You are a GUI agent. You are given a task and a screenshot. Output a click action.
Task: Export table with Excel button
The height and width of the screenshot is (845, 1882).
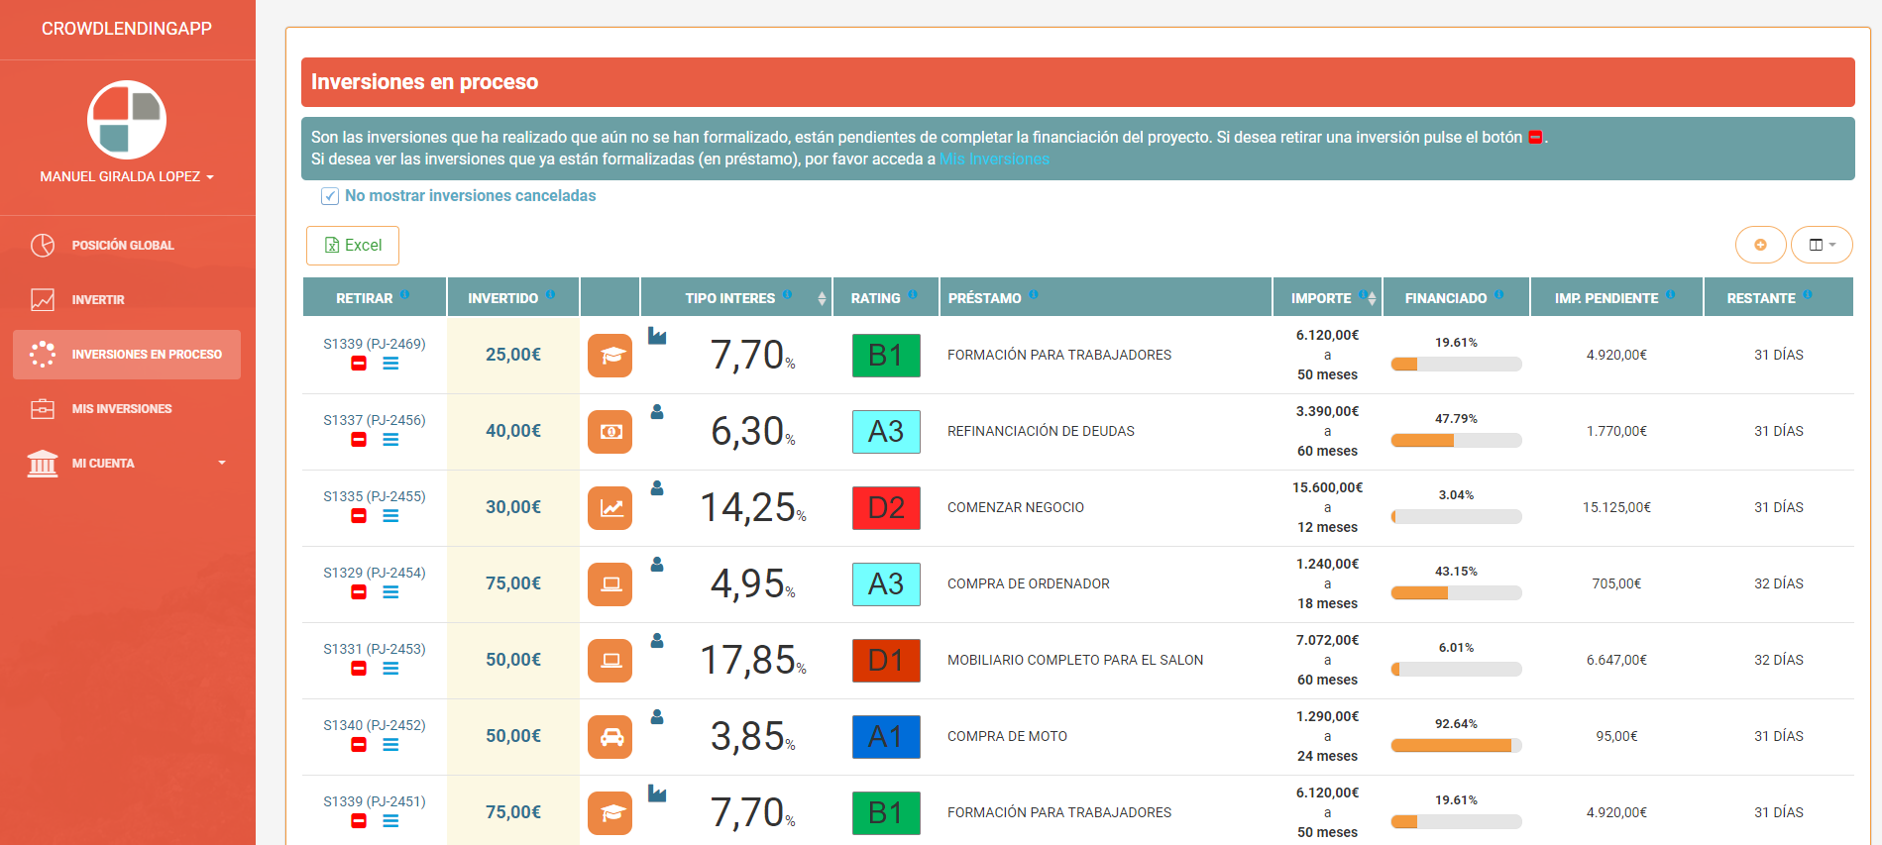coord(353,245)
